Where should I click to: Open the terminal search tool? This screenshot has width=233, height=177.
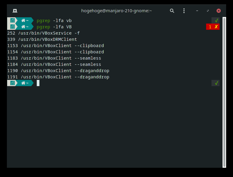172,11
